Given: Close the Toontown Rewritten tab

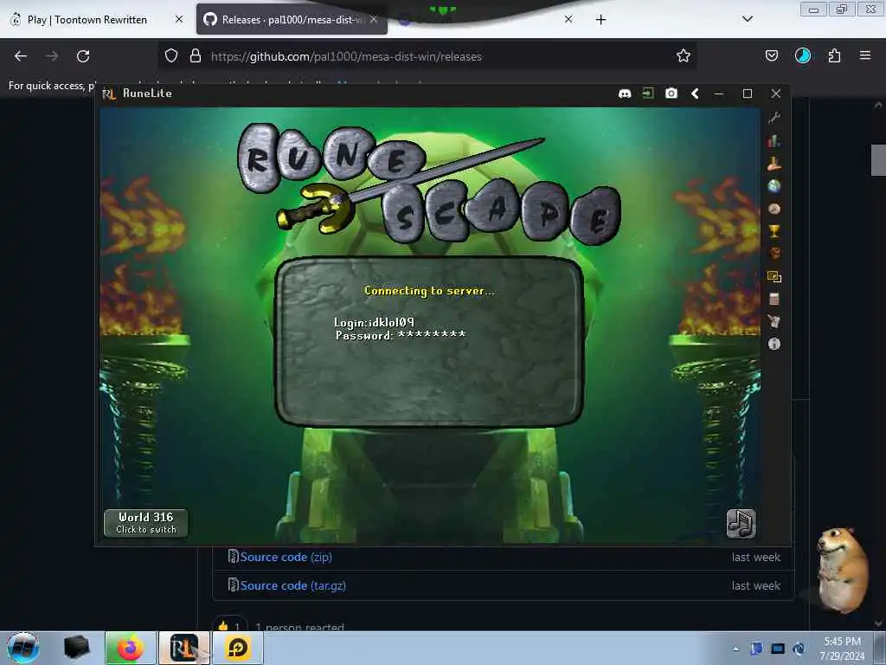Looking at the screenshot, I should 179,19.
